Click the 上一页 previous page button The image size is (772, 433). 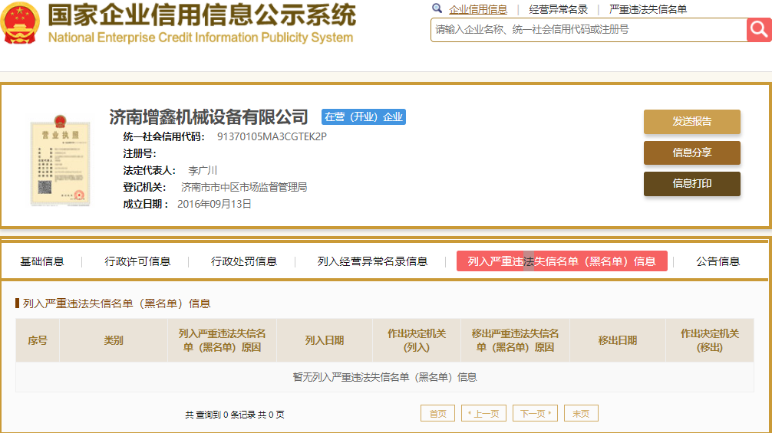pyautogui.click(x=483, y=414)
